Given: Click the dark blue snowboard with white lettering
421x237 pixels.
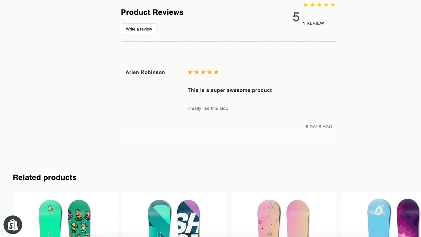Looking at the screenshot, I should 188,219.
